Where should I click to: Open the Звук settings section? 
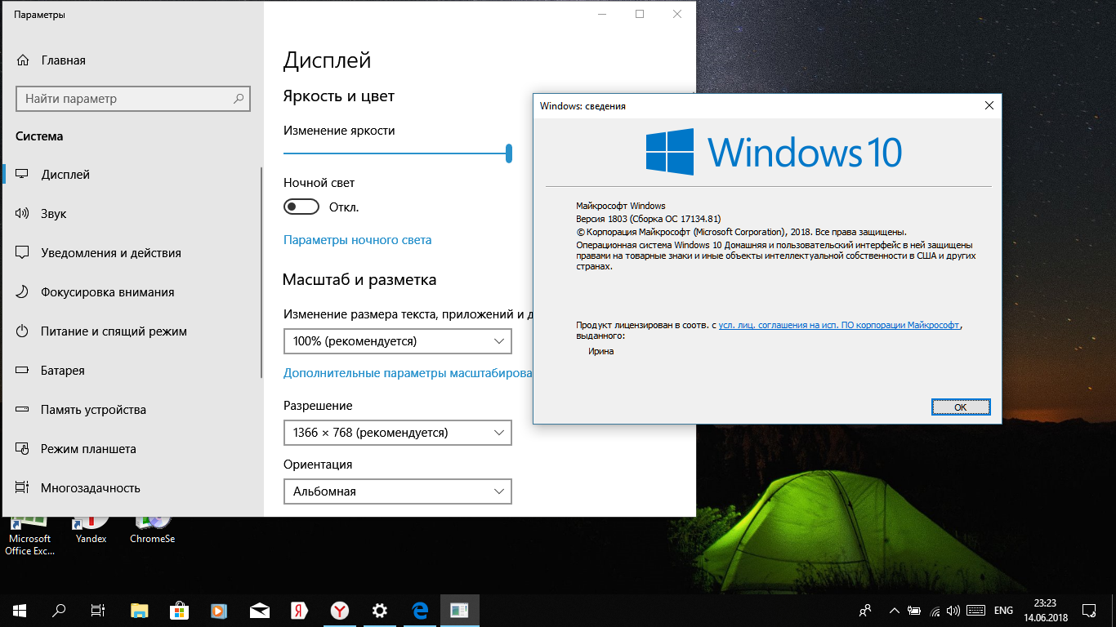(131, 214)
